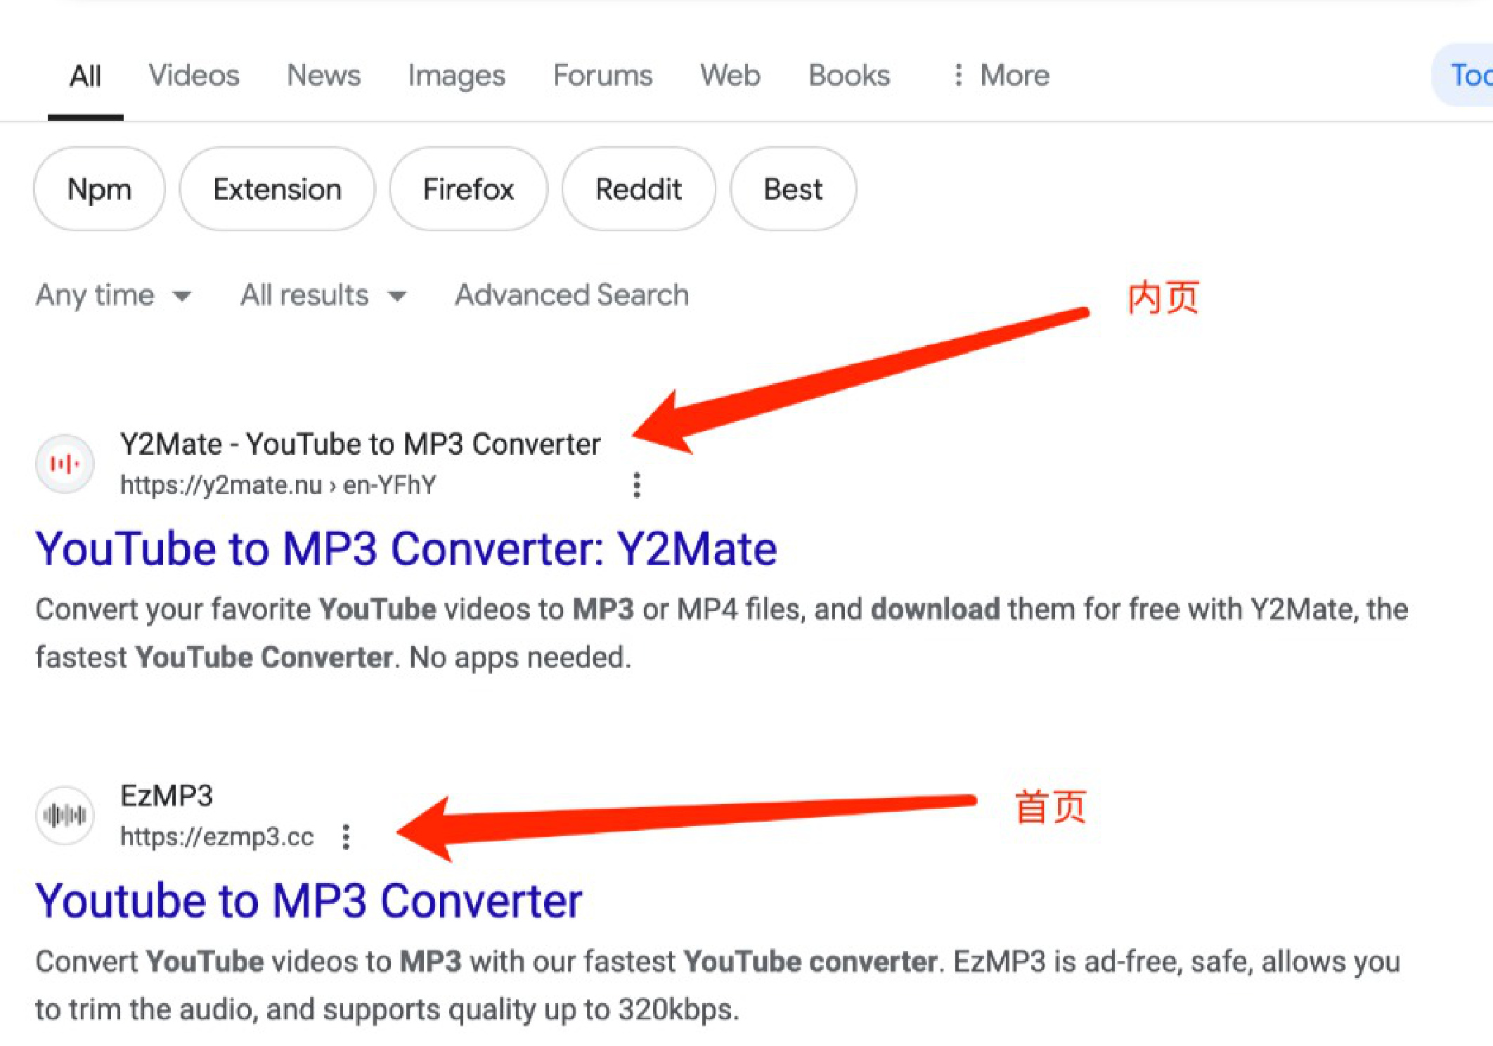Image resolution: width=1493 pixels, height=1046 pixels.
Task: Go to the Forums tab
Action: coord(602,75)
